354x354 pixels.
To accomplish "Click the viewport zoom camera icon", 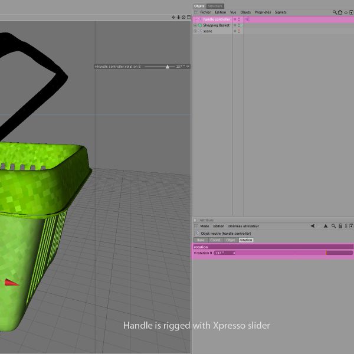I will click(178, 17).
